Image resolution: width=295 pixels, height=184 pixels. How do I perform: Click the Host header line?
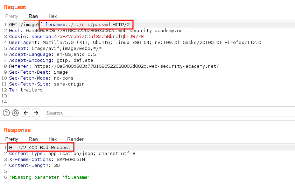pyautogui.click(x=97, y=31)
